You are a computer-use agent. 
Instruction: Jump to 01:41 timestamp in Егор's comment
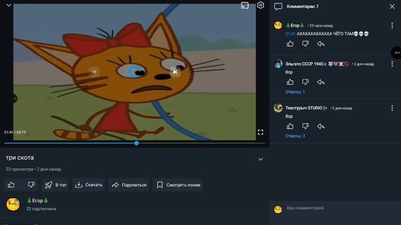click(x=290, y=34)
